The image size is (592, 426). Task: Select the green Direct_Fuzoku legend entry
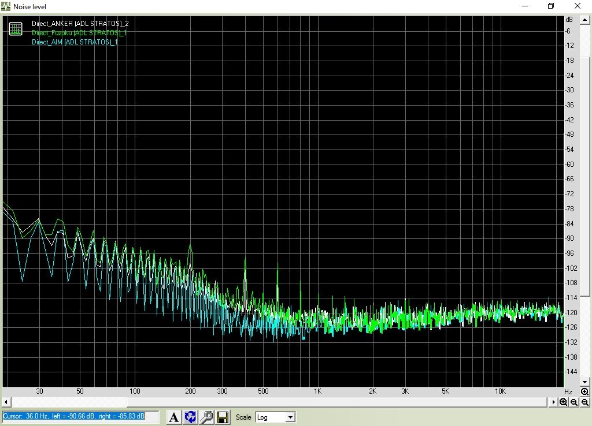79,33
